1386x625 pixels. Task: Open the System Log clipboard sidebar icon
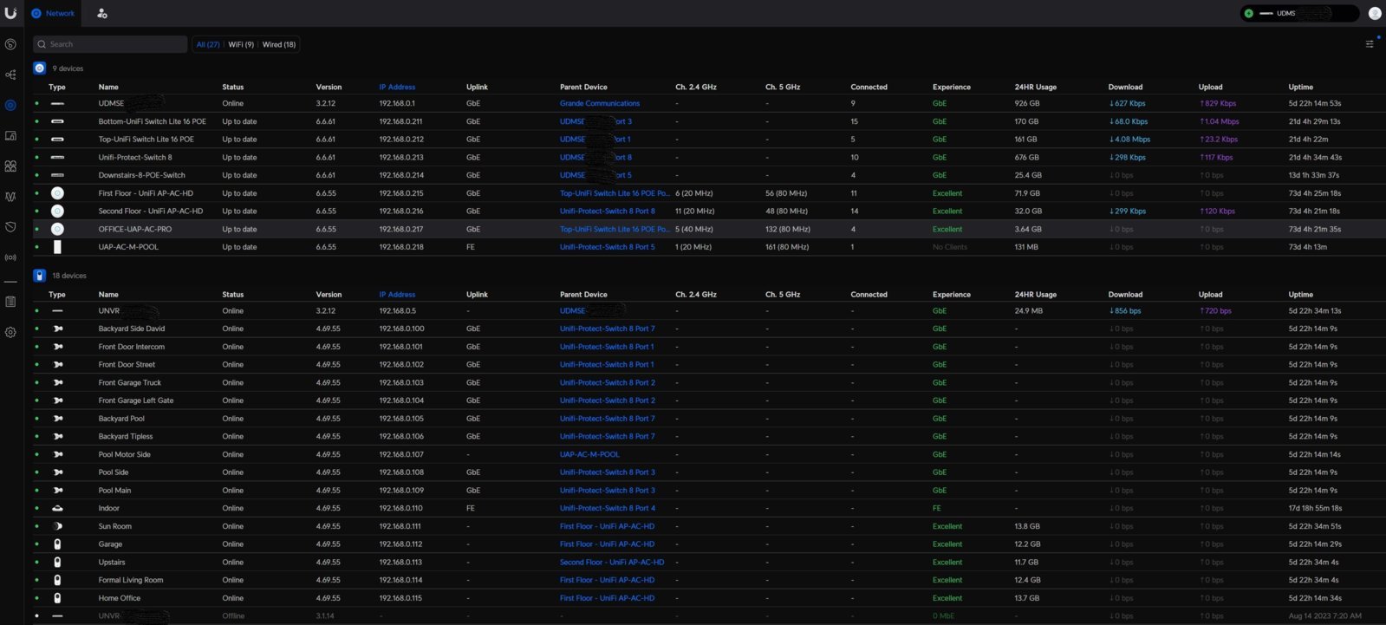[10, 302]
